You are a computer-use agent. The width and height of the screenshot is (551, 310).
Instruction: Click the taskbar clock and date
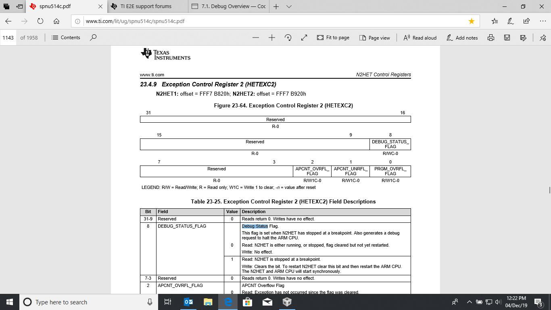(516, 302)
